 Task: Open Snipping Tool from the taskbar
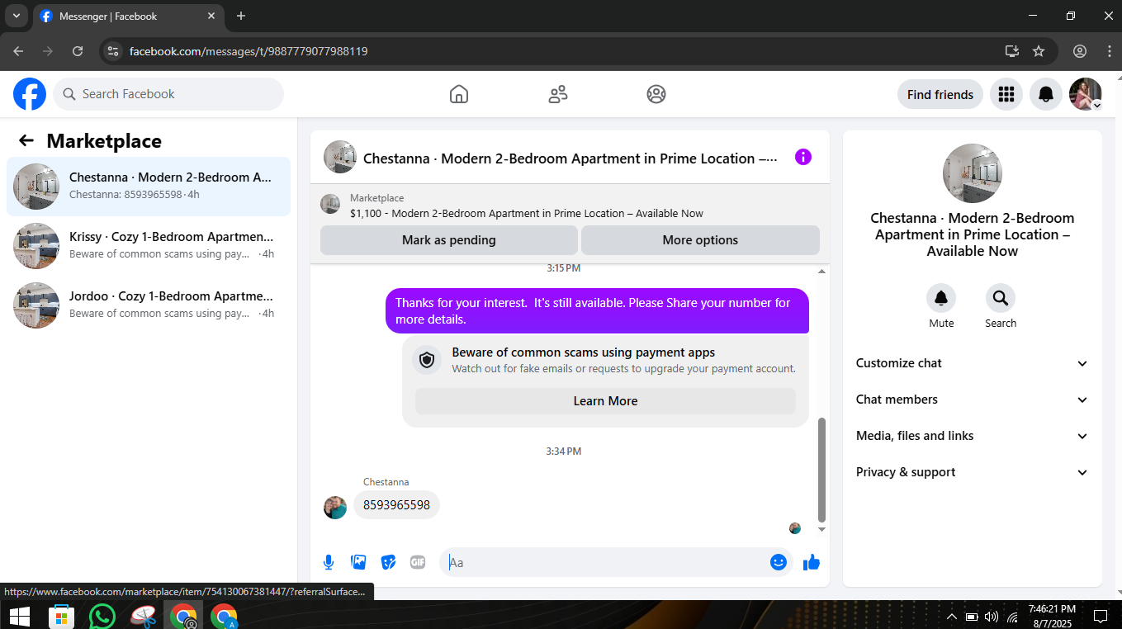pyautogui.click(x=144, y=616)
